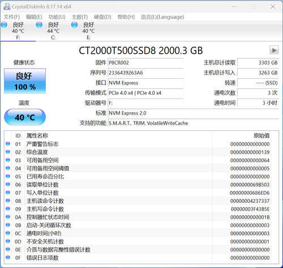Select the blue status orb for drive C:
283x268 pixels.
pyautogui.click(x=39, y=25)
